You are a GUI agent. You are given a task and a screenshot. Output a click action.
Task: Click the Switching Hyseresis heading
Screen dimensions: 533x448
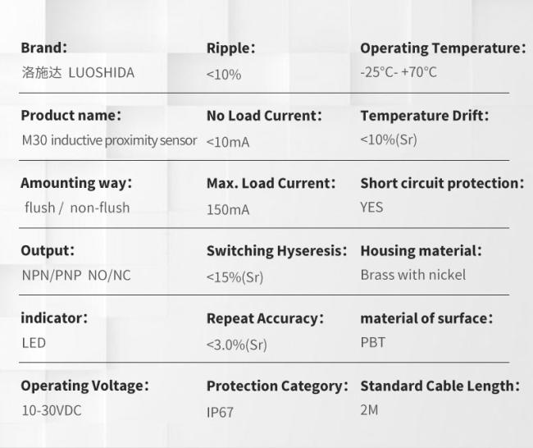(276, 251)
